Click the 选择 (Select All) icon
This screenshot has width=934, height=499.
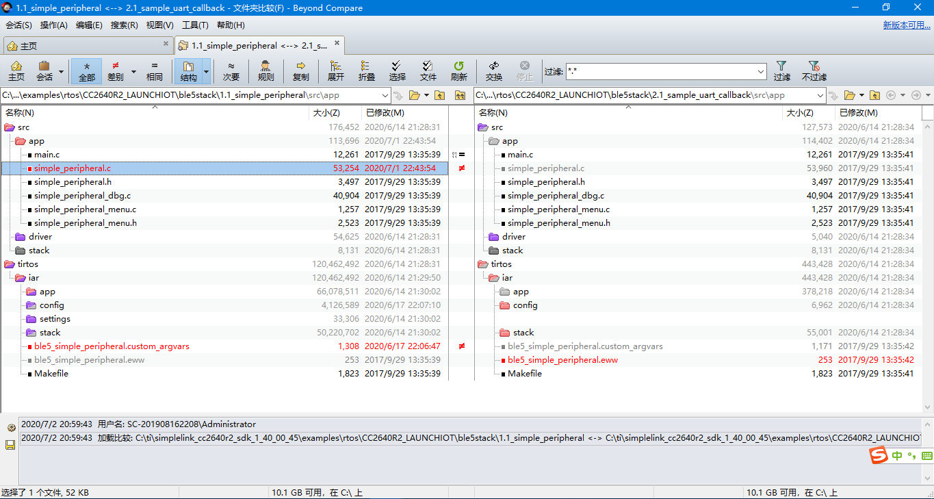tap(398, 71)
